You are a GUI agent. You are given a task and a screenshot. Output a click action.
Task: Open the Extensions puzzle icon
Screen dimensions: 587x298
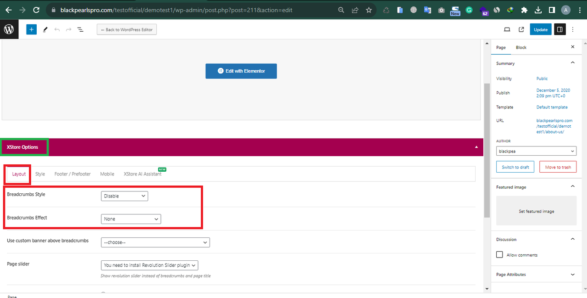pyautogui.click(x=524, y=10)
